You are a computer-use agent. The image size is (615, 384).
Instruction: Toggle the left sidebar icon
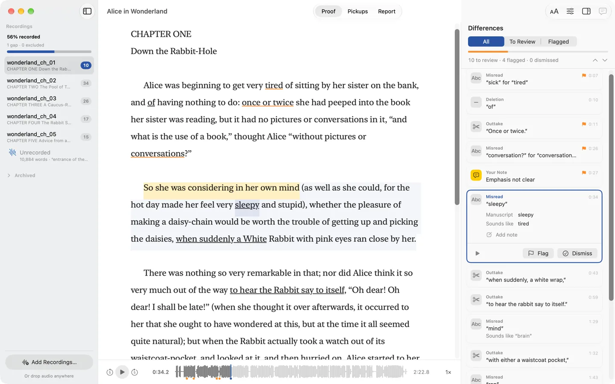87,12
